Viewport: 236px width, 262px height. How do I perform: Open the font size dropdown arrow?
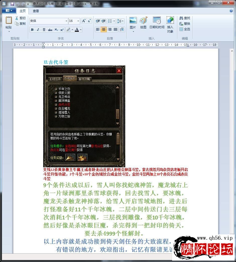pos(78,21)
